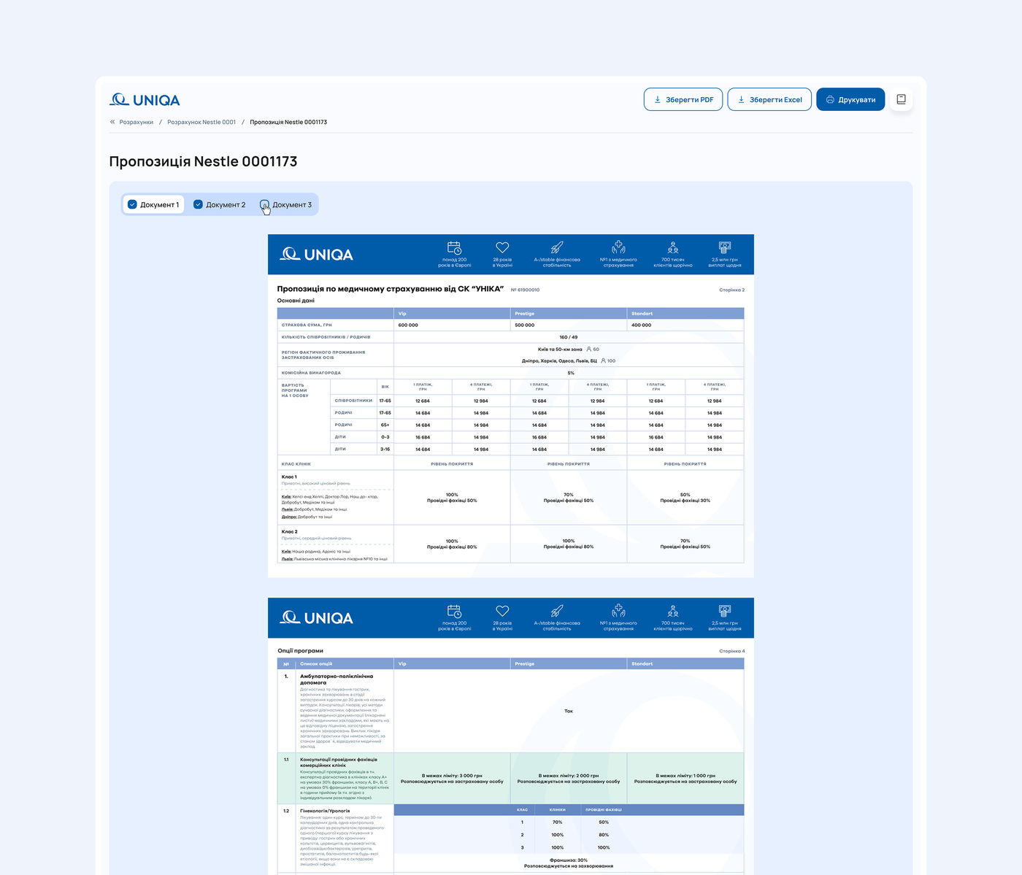Click the Основні дані section heading
1022x875 pixels.
coord(296,301)
